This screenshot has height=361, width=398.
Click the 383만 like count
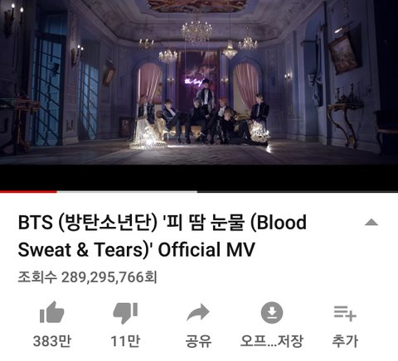click(52, 341)
